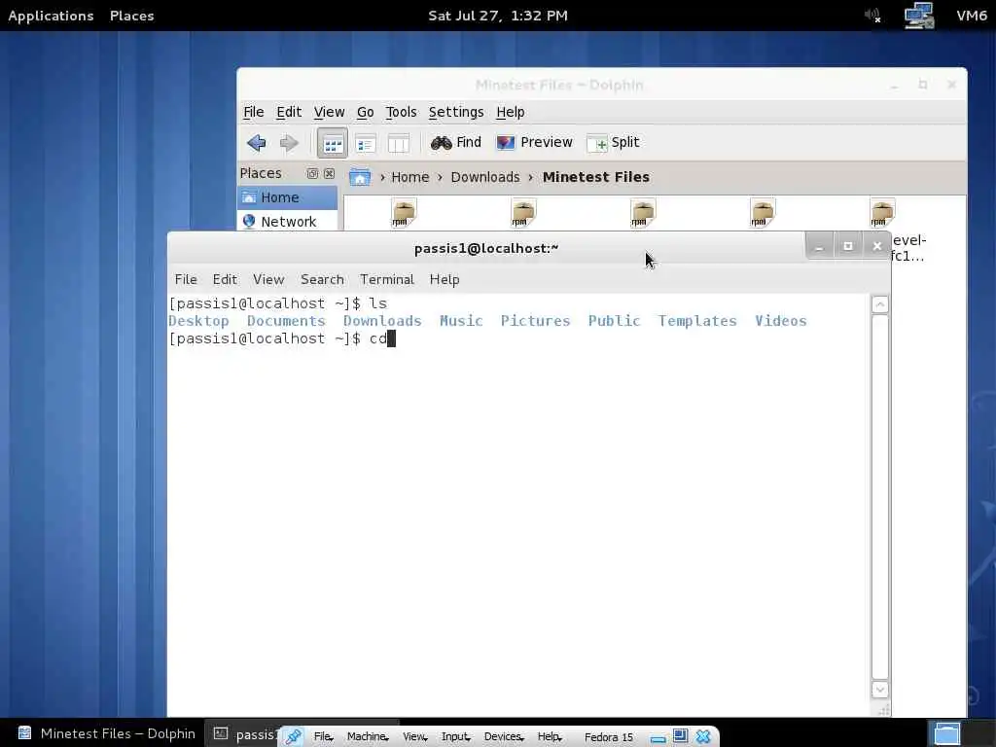996x747 pixels.
Task: Open the terminal Edit menu
Action: [225, 279]
